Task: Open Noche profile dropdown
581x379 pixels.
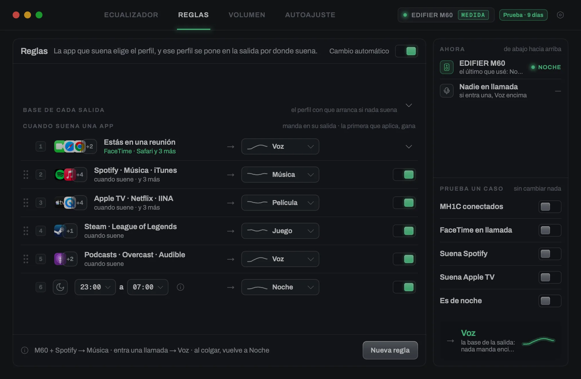Action: (280, 287)
